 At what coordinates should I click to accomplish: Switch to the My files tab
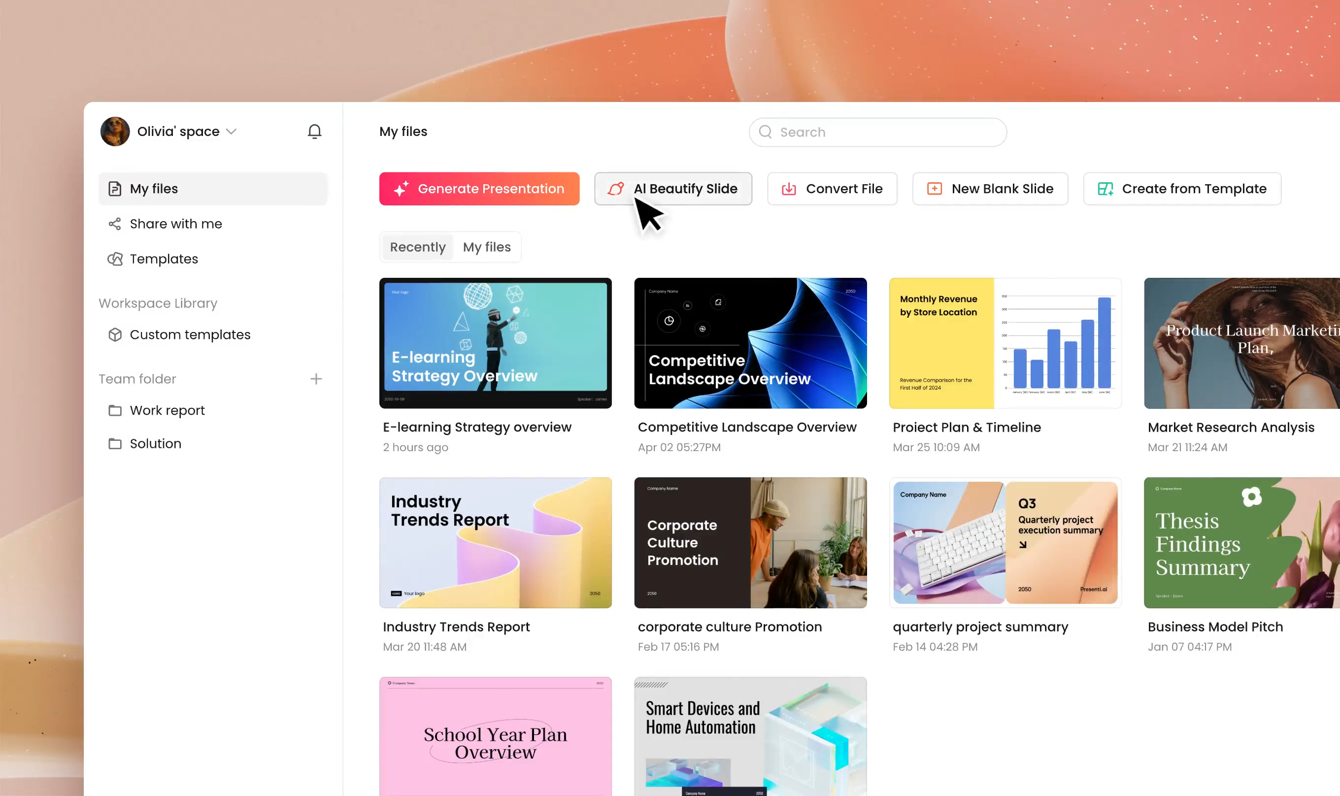(487, 247)
